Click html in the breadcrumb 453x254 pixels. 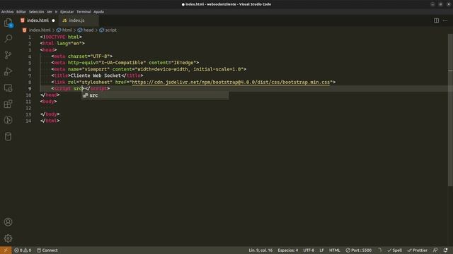67,30
